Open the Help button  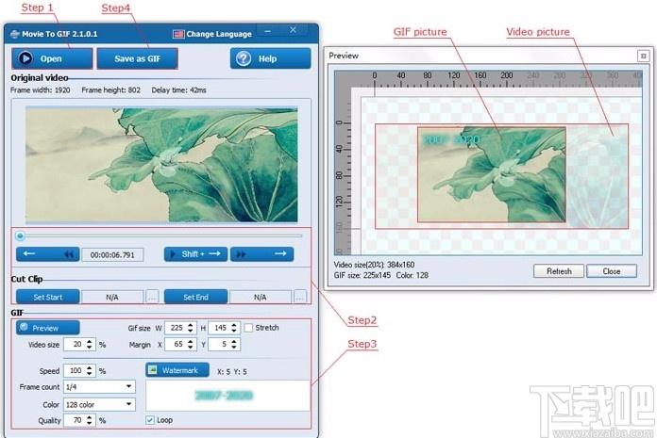tap(270, 58)
